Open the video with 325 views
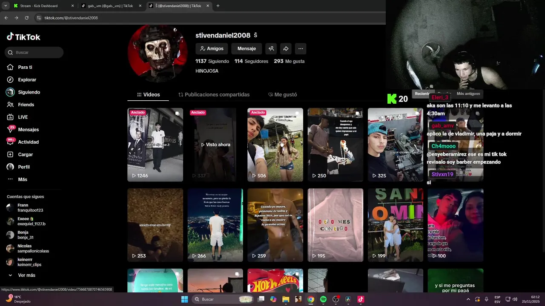545x306 pixels. (395, 144)
